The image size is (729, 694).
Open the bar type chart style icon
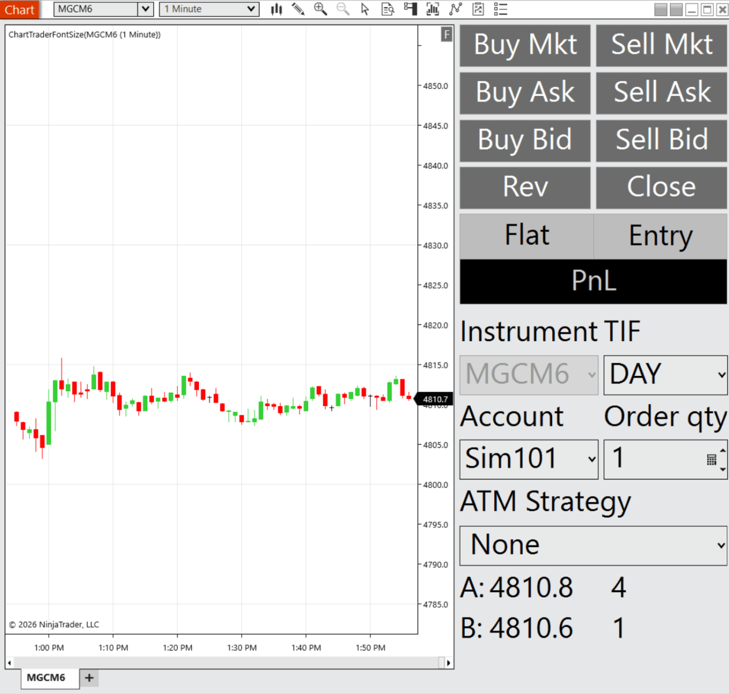pos(276,9)
